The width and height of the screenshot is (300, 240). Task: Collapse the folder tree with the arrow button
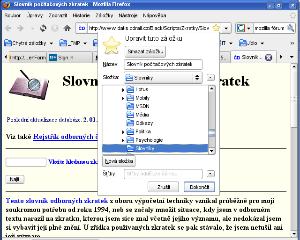210,78
